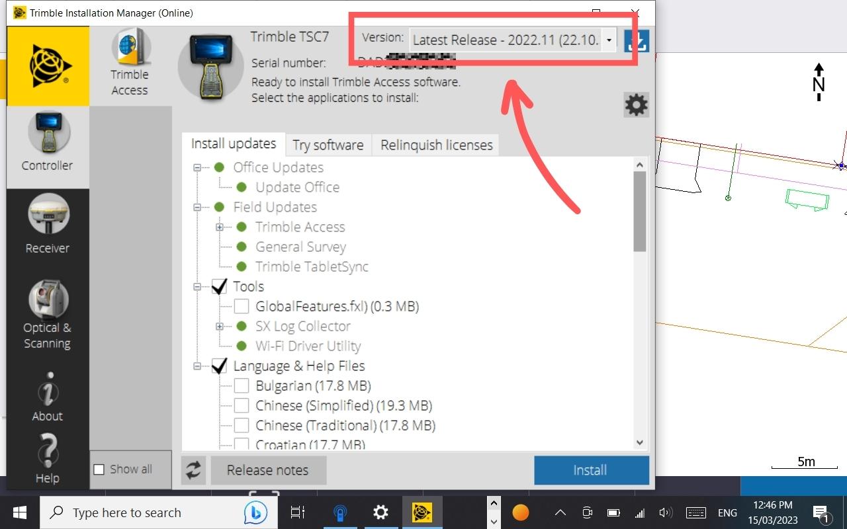Open Bing chat icon in search box
The image size is (847, 529).
pyautogui.click(x=255, y=512)
